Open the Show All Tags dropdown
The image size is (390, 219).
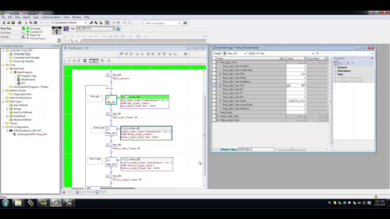click(313, 54)
